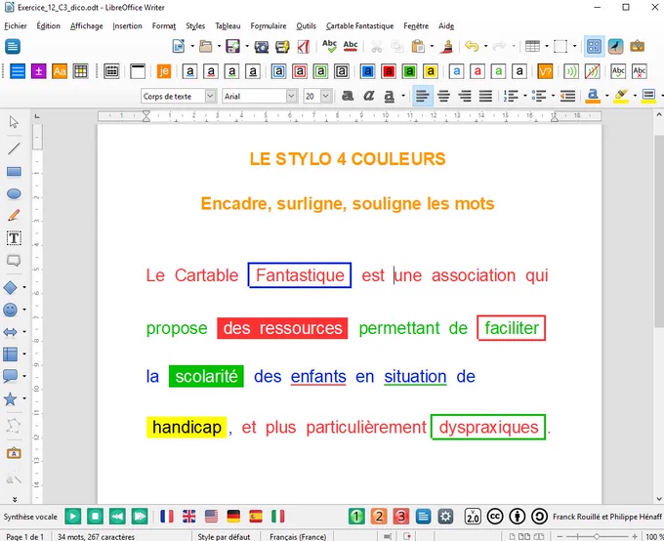This screenshot has width=664, height=541.
Task: Open the Cartable Fantastique menu
Action: pyautogui.click(x=359, y=25)
